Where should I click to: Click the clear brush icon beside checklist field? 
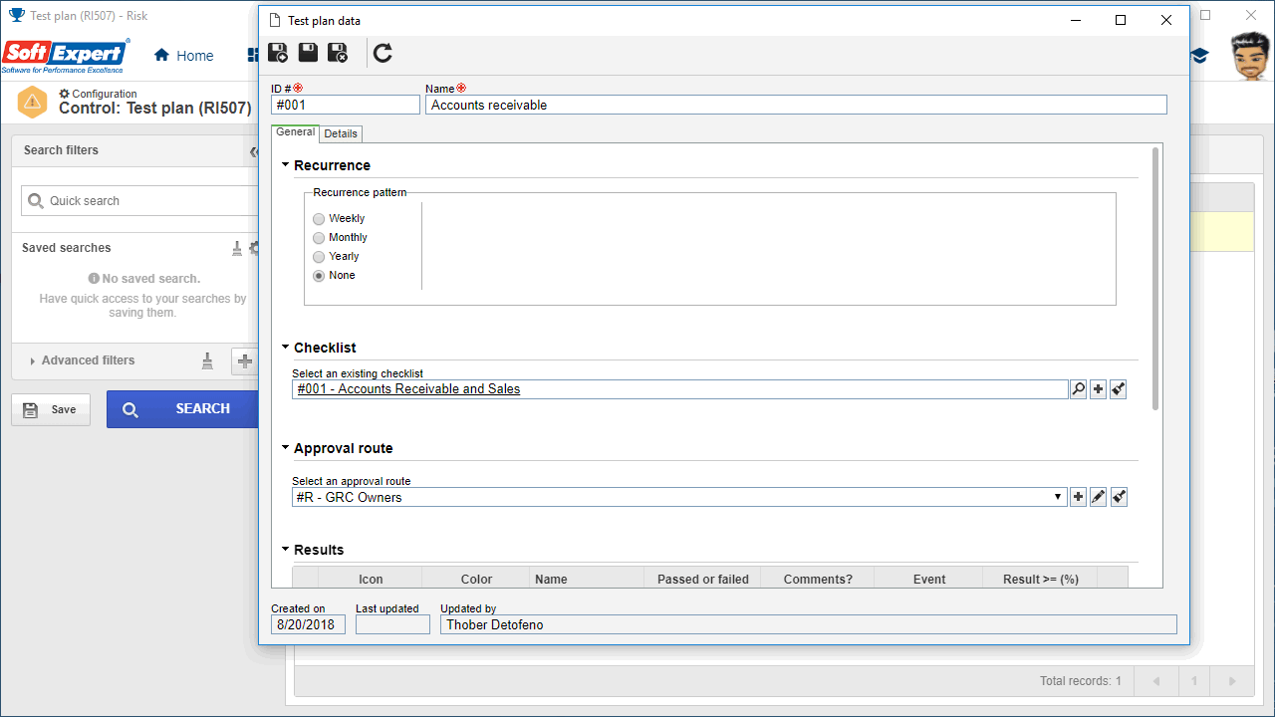click(x=1118, y=389)
